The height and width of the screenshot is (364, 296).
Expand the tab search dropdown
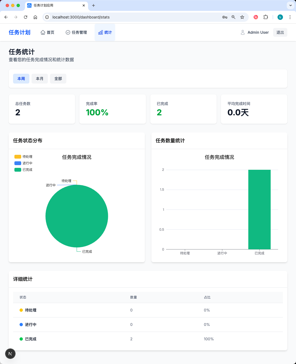(x=291, y=5)
